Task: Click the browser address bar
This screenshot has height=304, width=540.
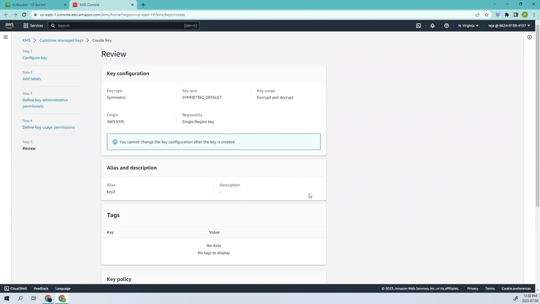Action: 253,14
